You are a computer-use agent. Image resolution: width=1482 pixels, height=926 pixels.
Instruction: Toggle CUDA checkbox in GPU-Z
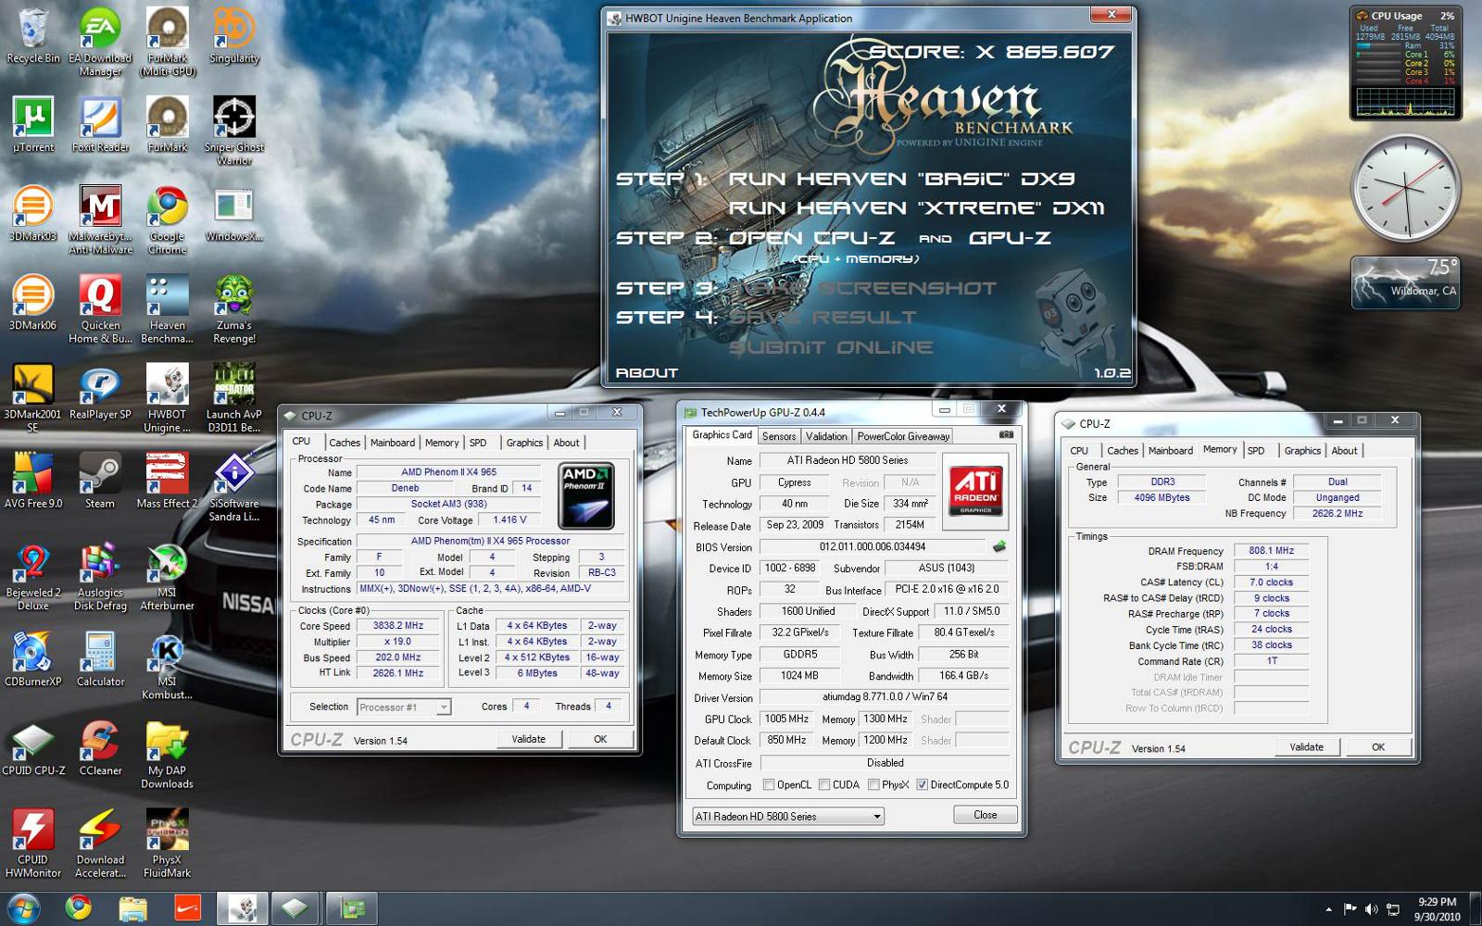(x=824, y=784)
